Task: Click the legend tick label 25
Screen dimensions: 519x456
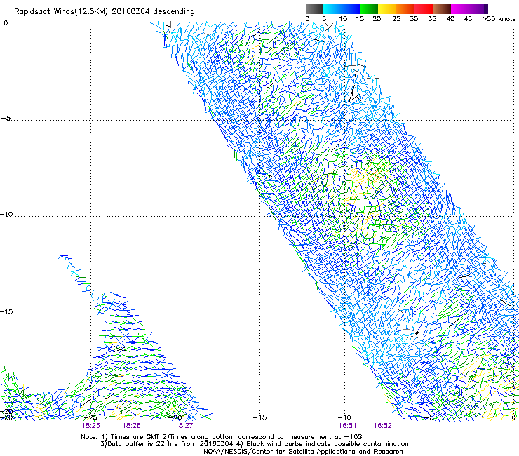Action: click(x=396, y=19)
